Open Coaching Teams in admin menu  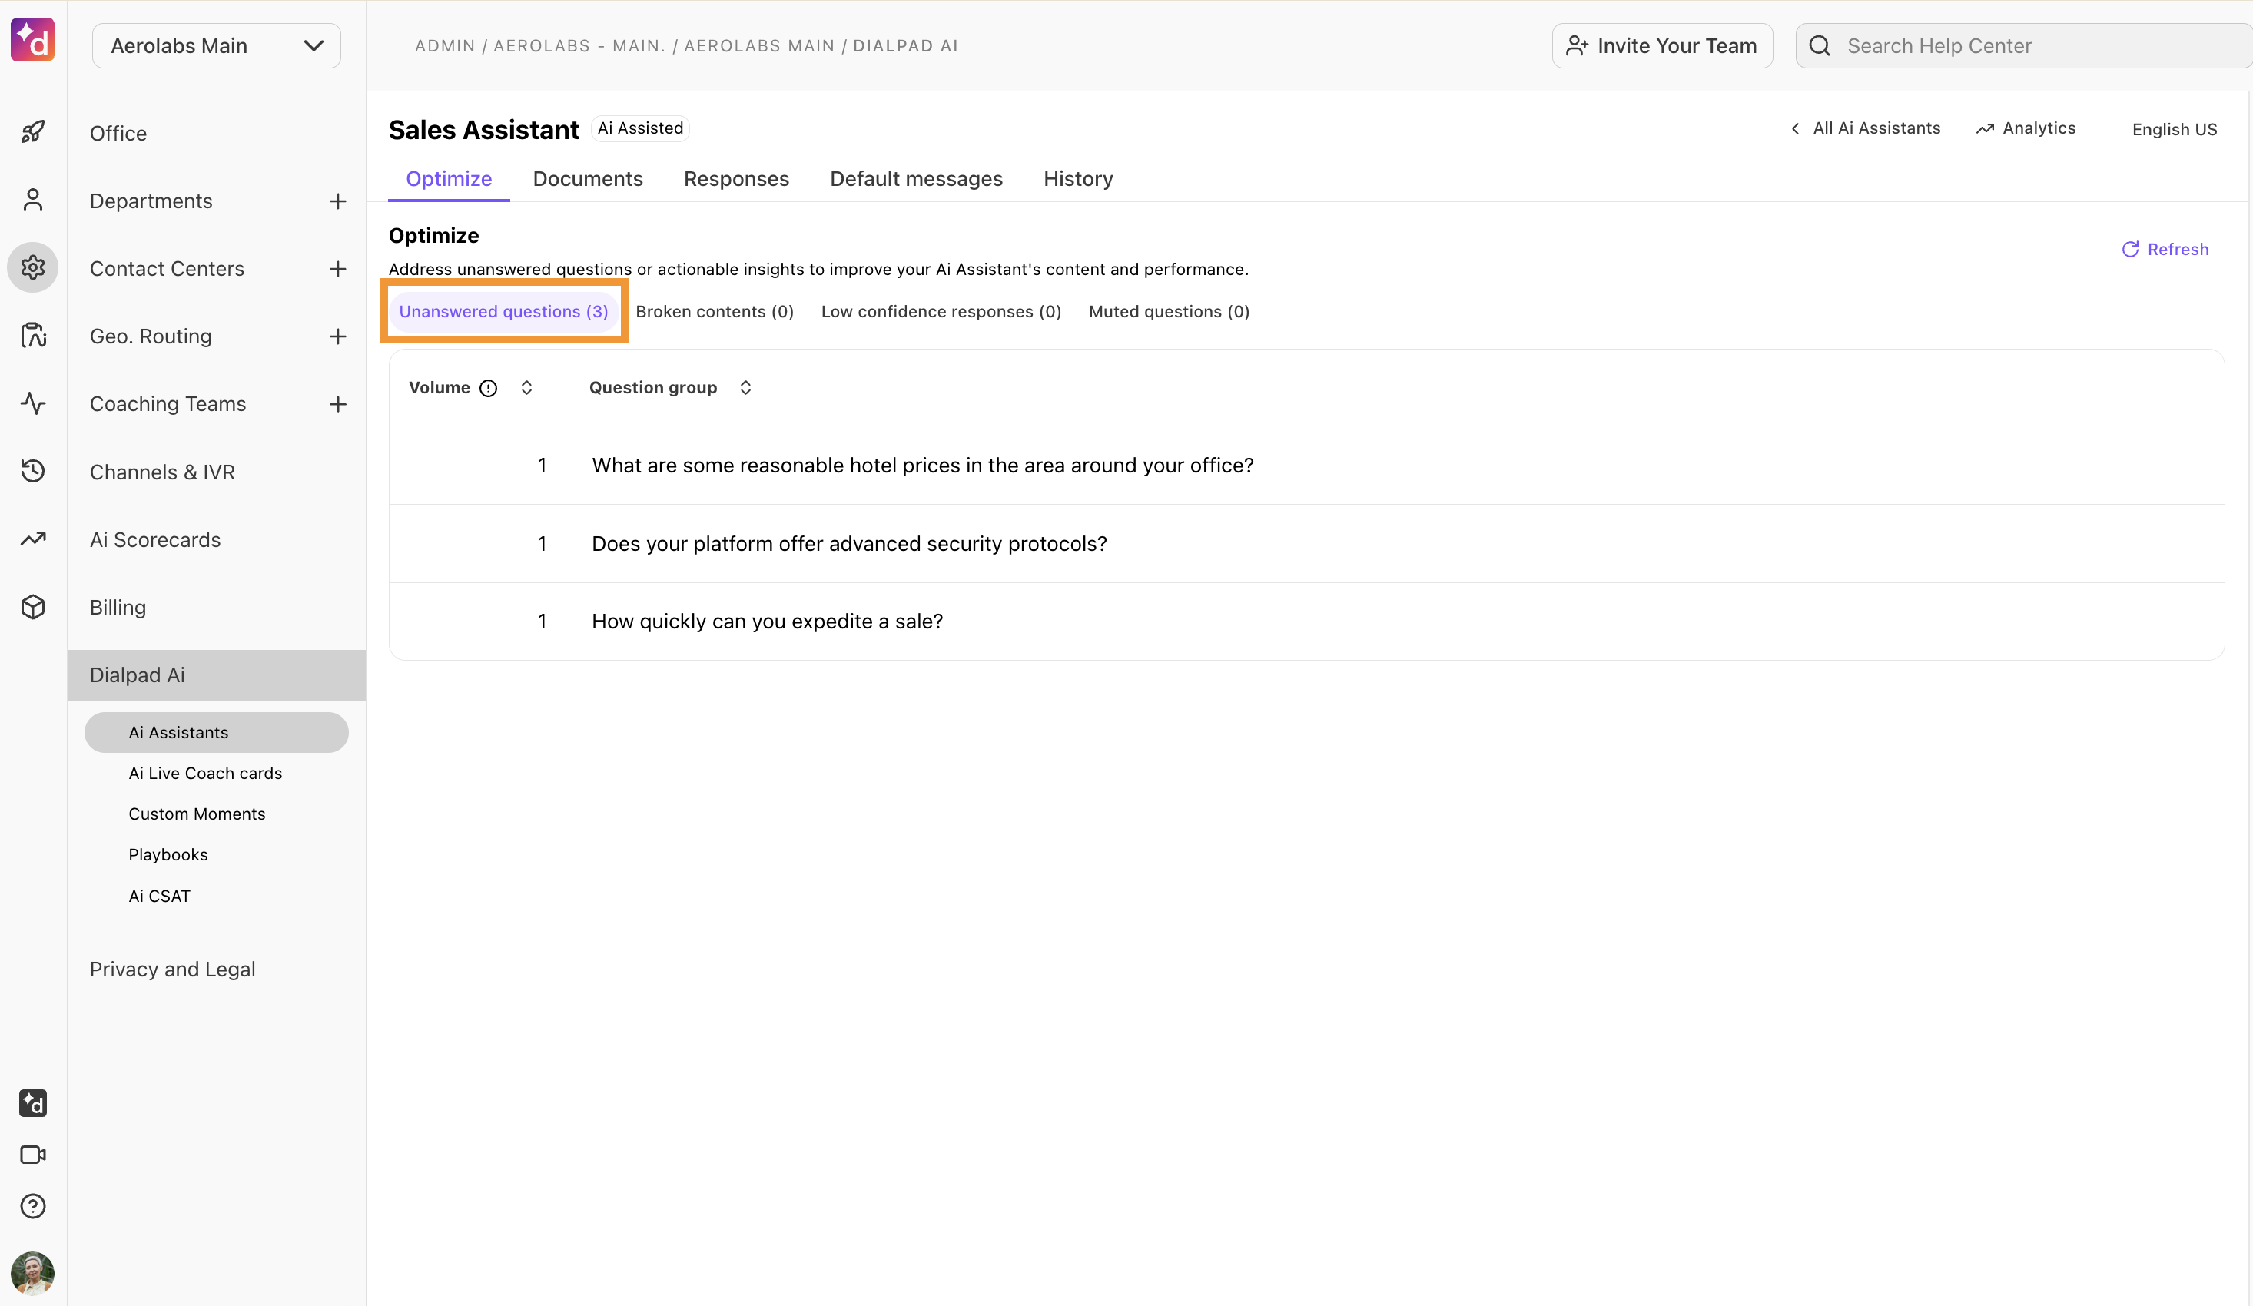coord(168,404)
